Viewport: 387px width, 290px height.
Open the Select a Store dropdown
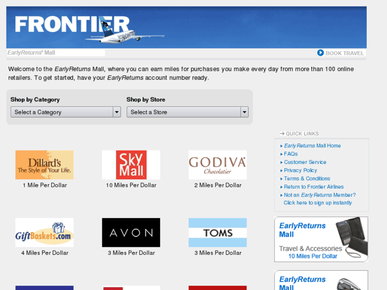[x=187, y=112]
